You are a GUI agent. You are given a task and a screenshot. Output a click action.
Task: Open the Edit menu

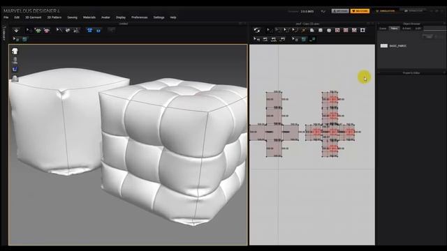click(x=17, y=17)
